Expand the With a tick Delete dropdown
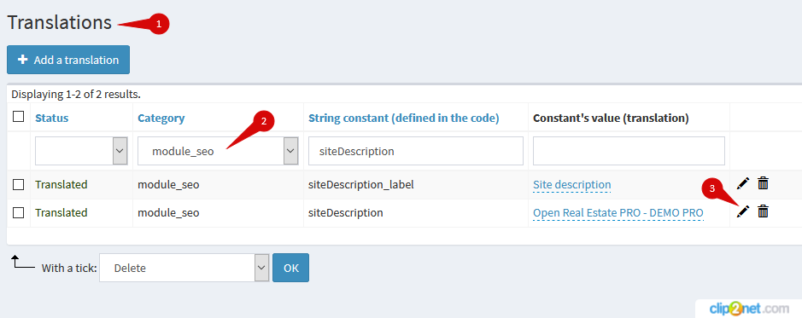 (184, 268)
